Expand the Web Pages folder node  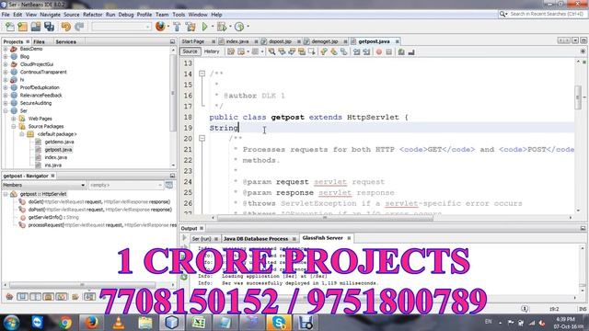click(14, 119)
